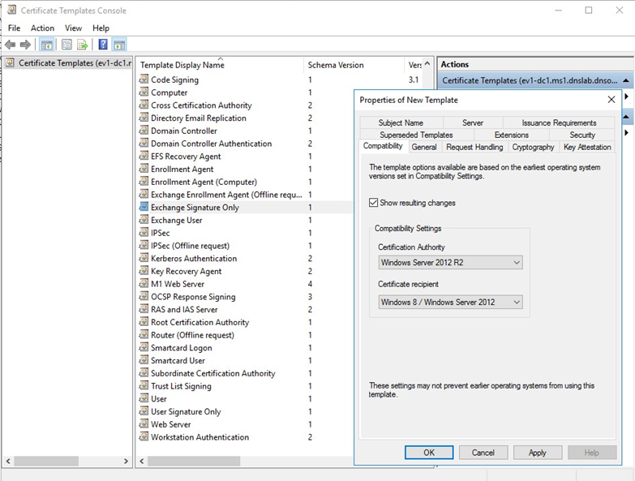Click Apply in Properties dialog
Screen dimensions: 635x481
pos(538,453)
